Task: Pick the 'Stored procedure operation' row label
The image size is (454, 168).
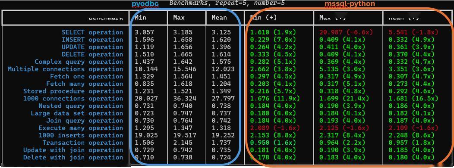Action: (73, 91)
